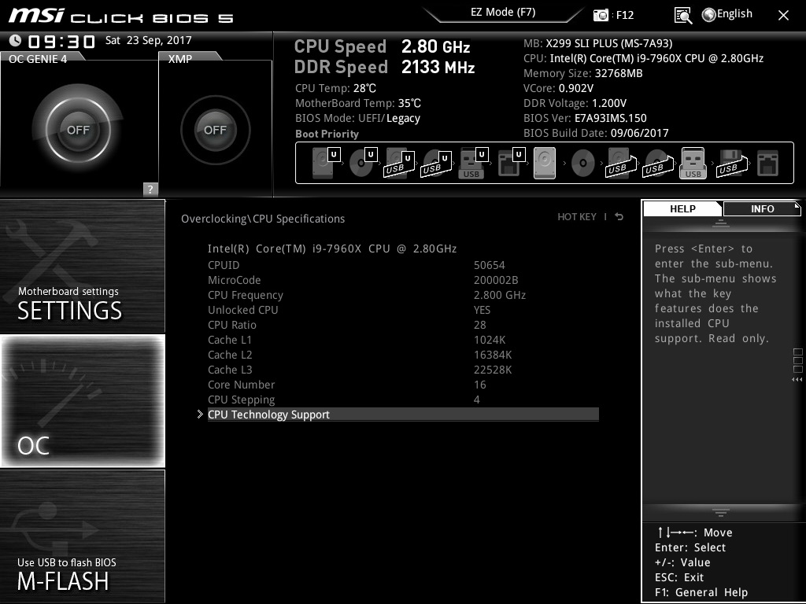Select legacy network boot icon at end
806x604 pixels.
click(x=768, y=164)
